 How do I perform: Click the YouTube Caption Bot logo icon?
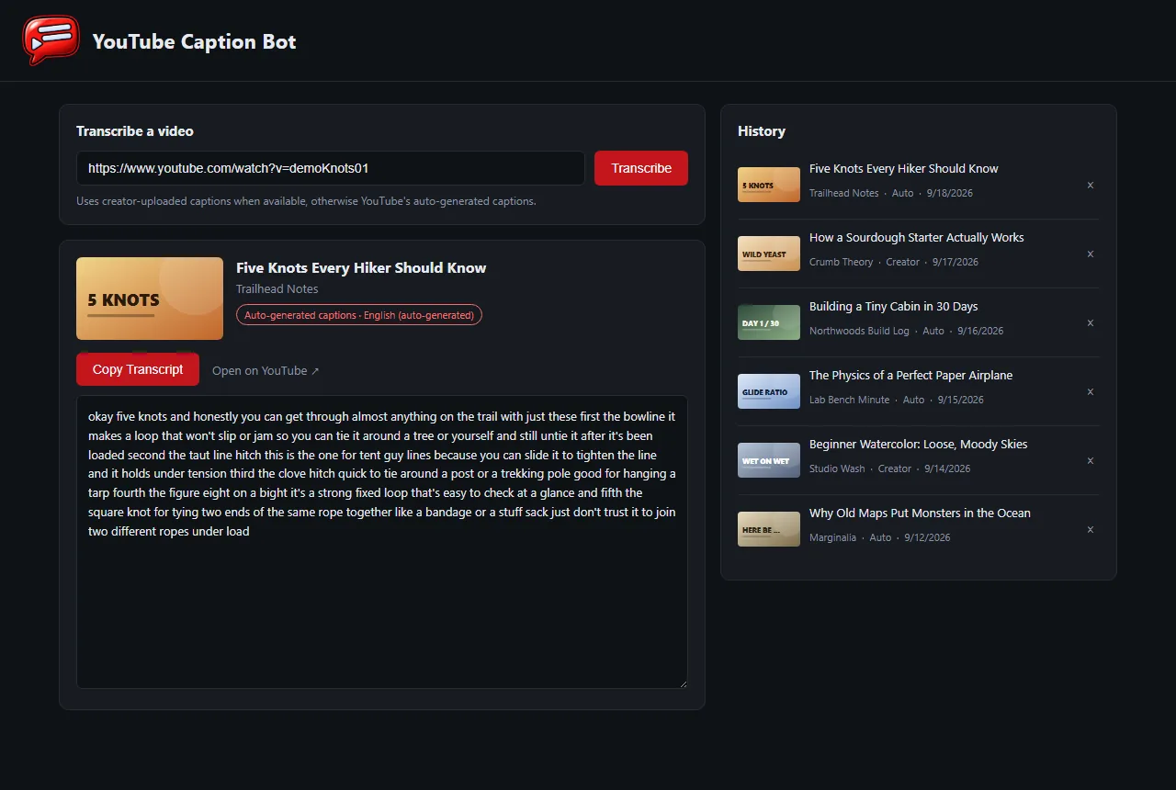(x=51, y=40)
